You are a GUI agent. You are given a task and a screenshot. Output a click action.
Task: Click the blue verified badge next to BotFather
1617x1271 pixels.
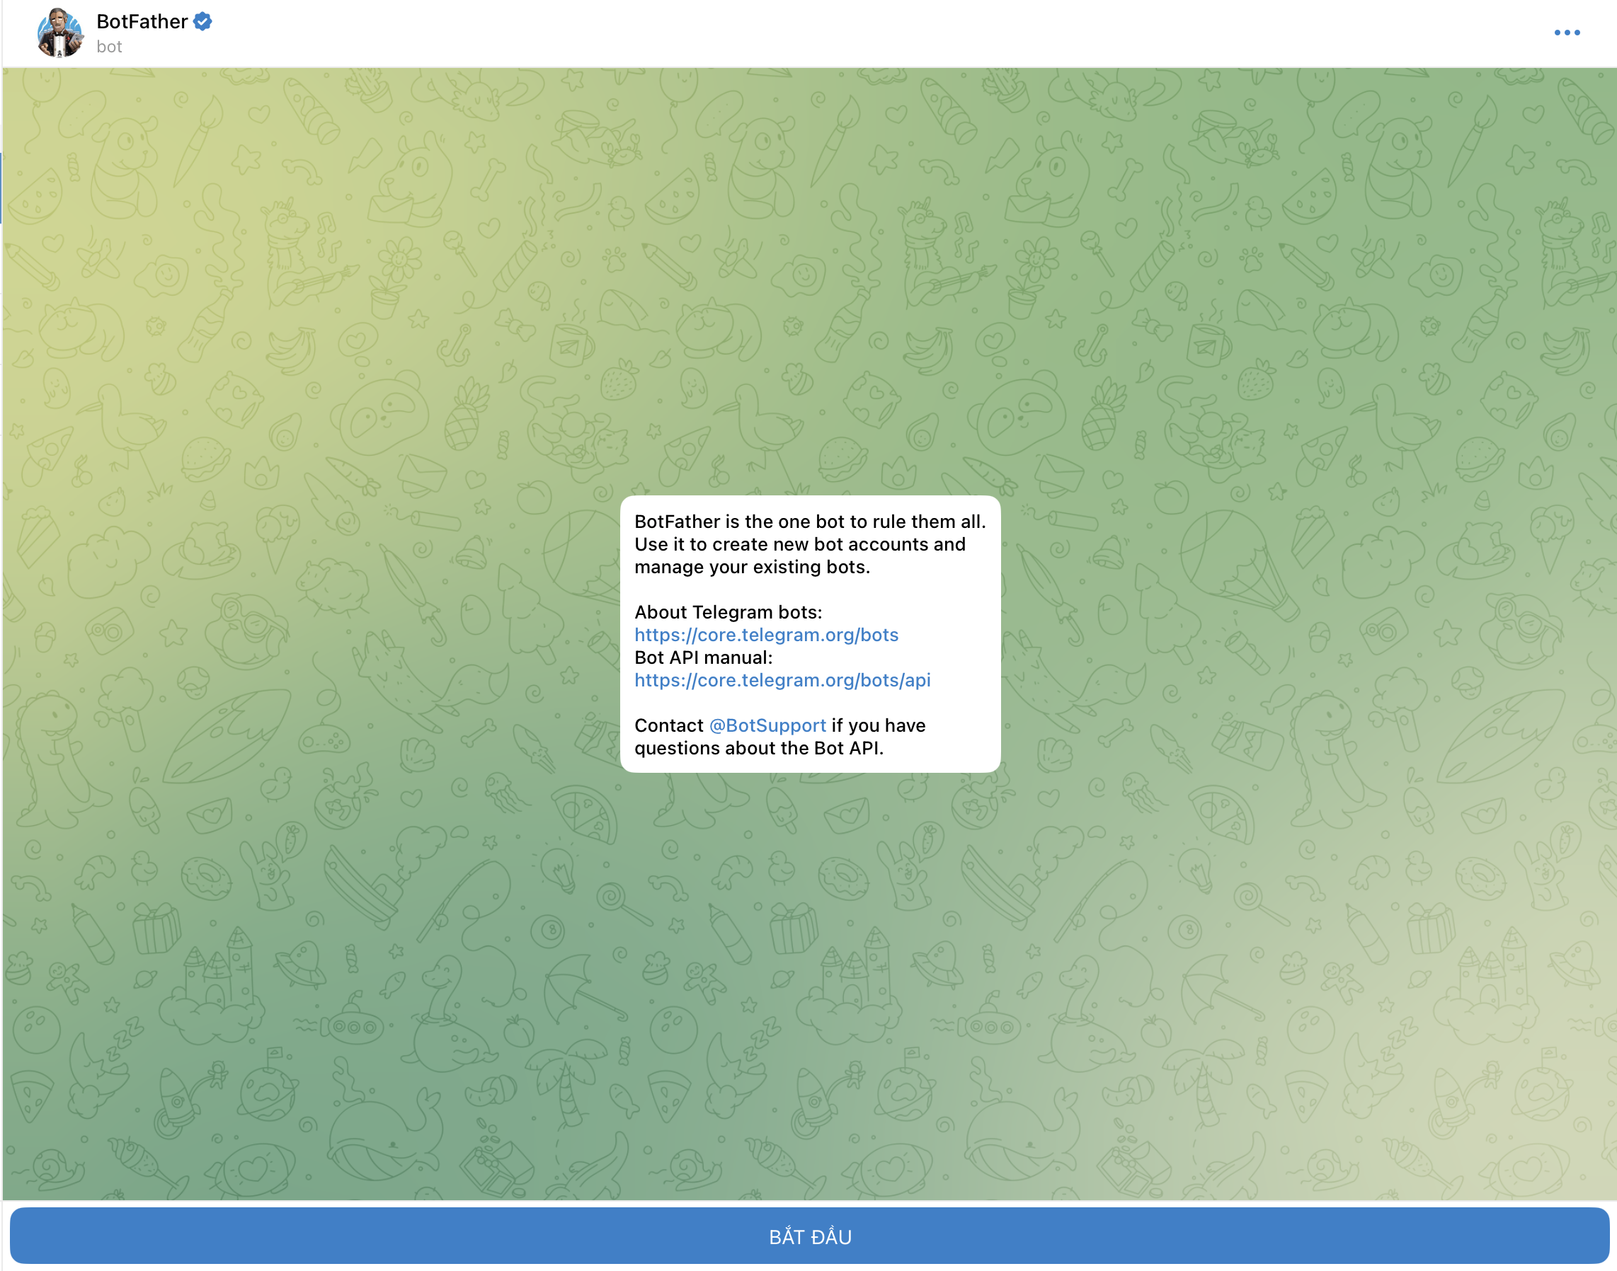202,21
